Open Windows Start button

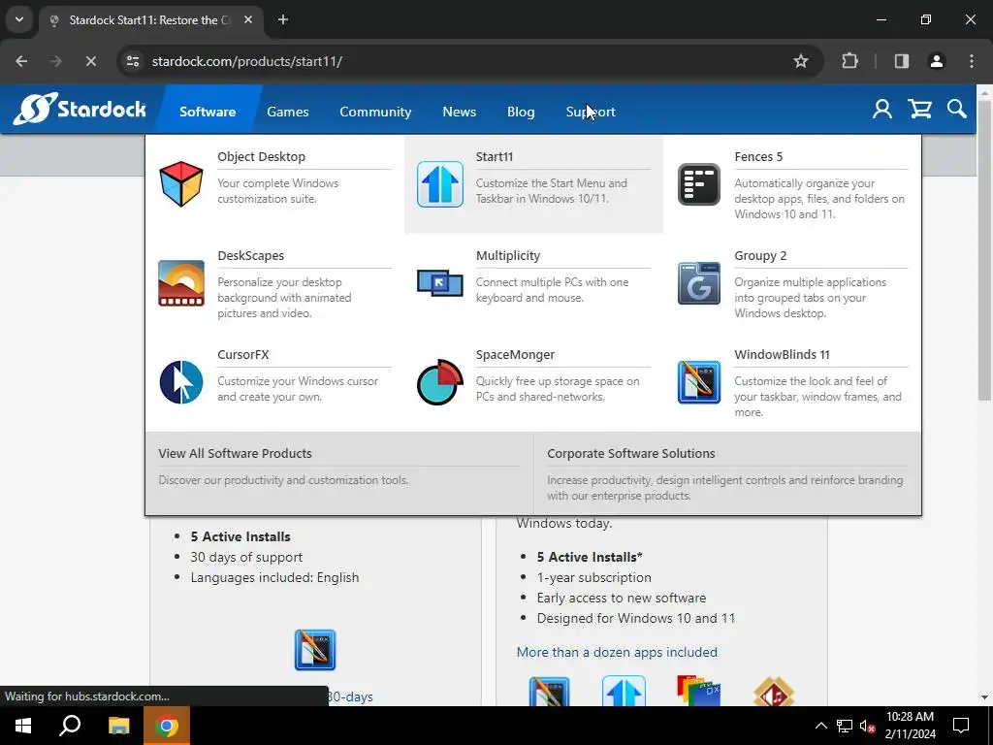(x=23, y=726)
